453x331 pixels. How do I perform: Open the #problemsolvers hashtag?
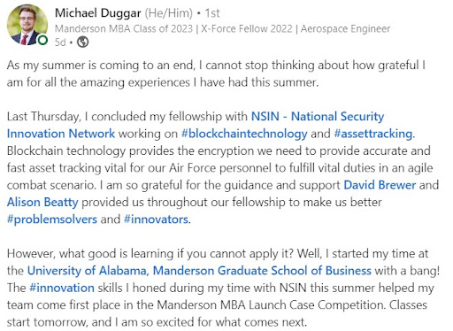[x=52, y=219]
